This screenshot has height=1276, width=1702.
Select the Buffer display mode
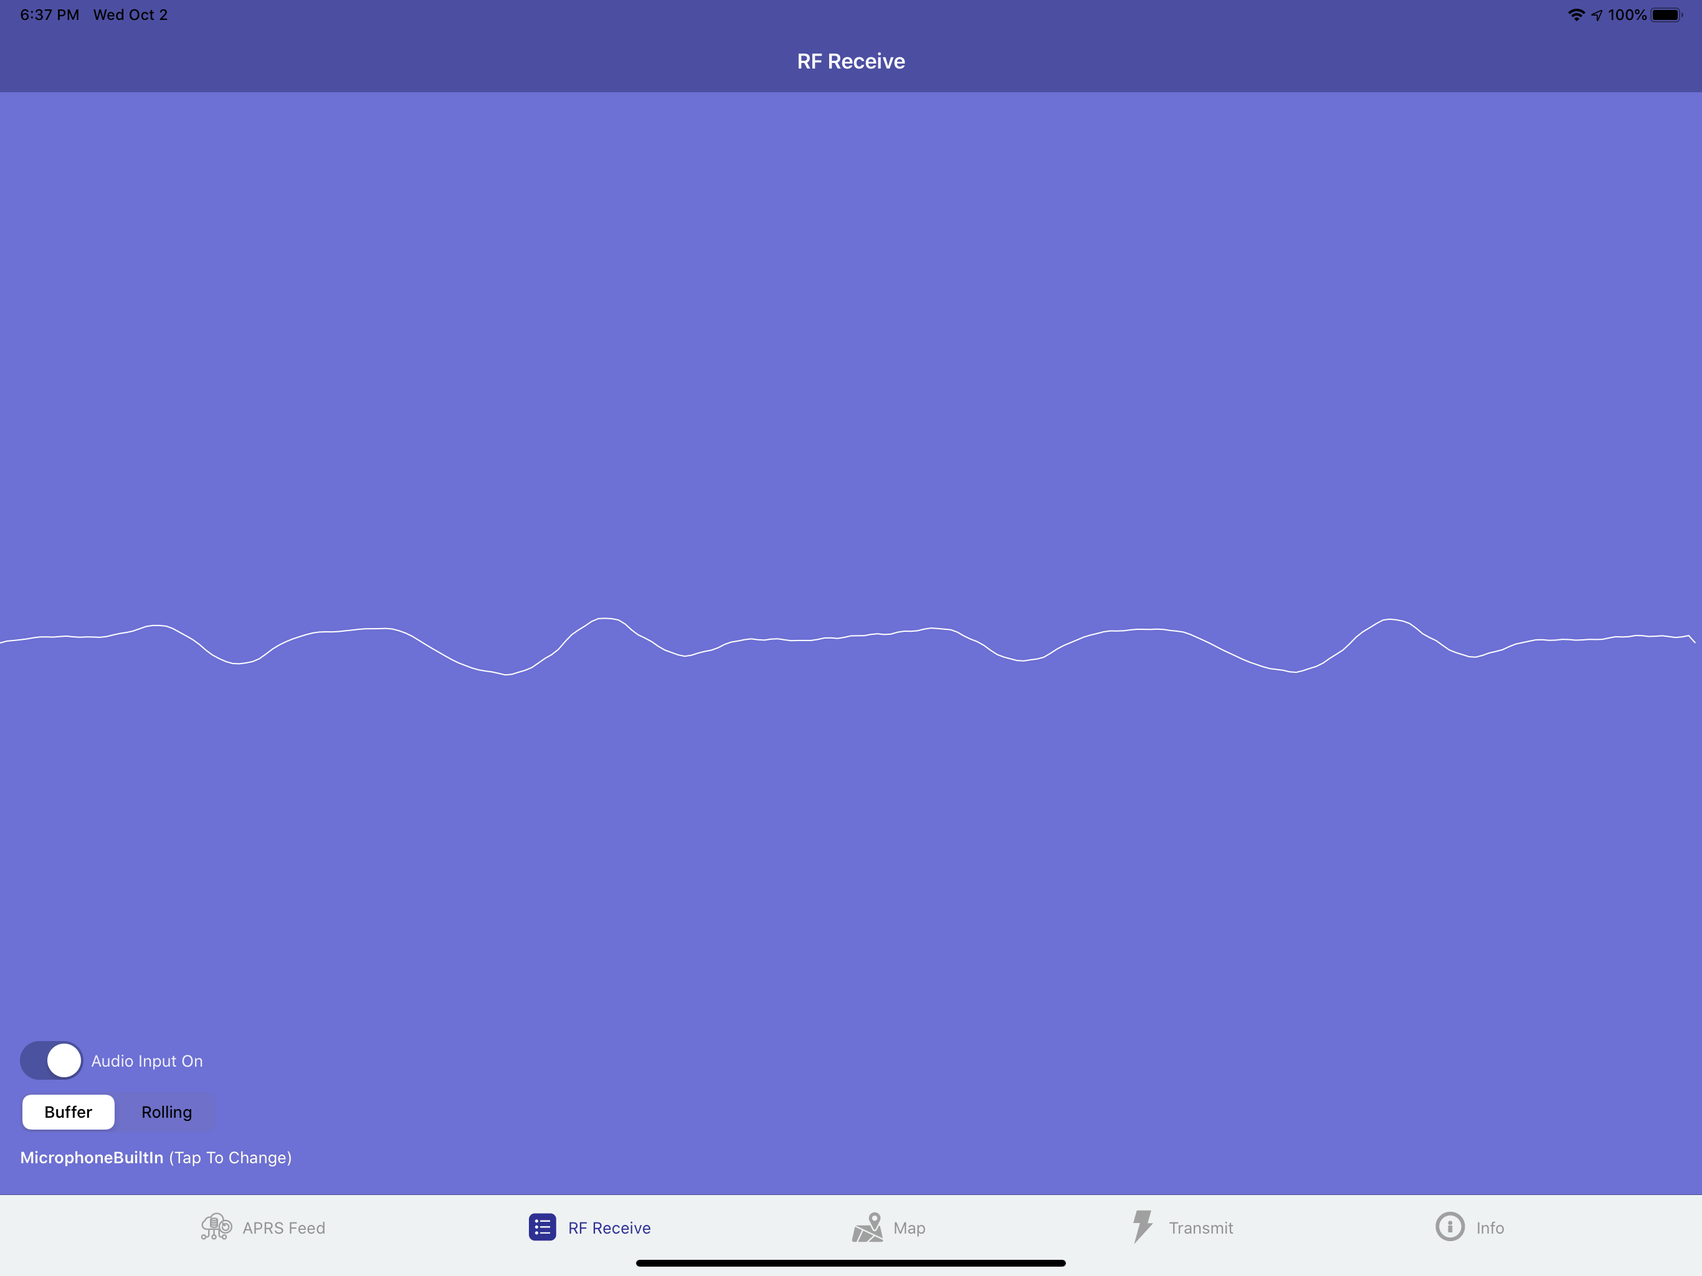coord(69,1112)
